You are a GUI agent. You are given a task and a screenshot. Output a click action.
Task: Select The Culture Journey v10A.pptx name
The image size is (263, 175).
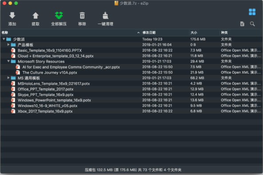coord(50,72)
